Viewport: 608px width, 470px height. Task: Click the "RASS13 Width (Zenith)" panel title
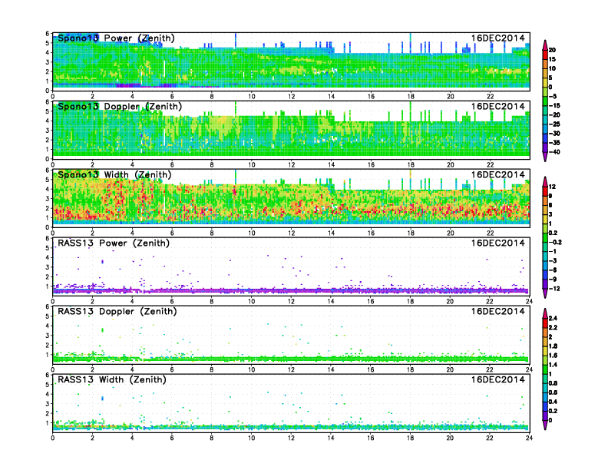(x=112, y=379)
